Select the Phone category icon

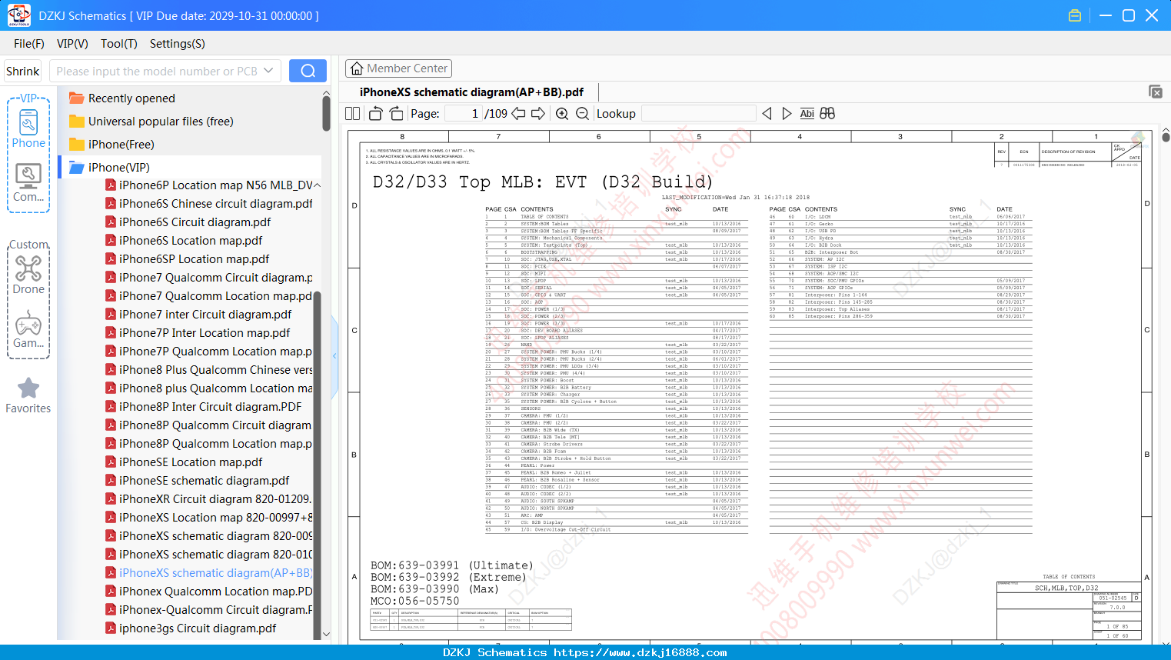[28, 128]
